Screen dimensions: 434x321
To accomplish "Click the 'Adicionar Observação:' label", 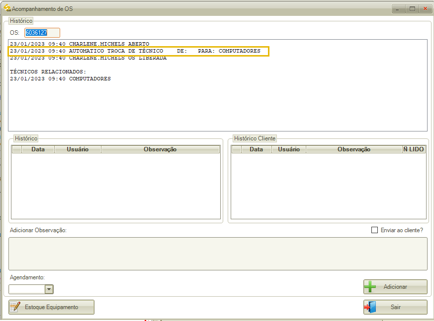I will (38, 230).
